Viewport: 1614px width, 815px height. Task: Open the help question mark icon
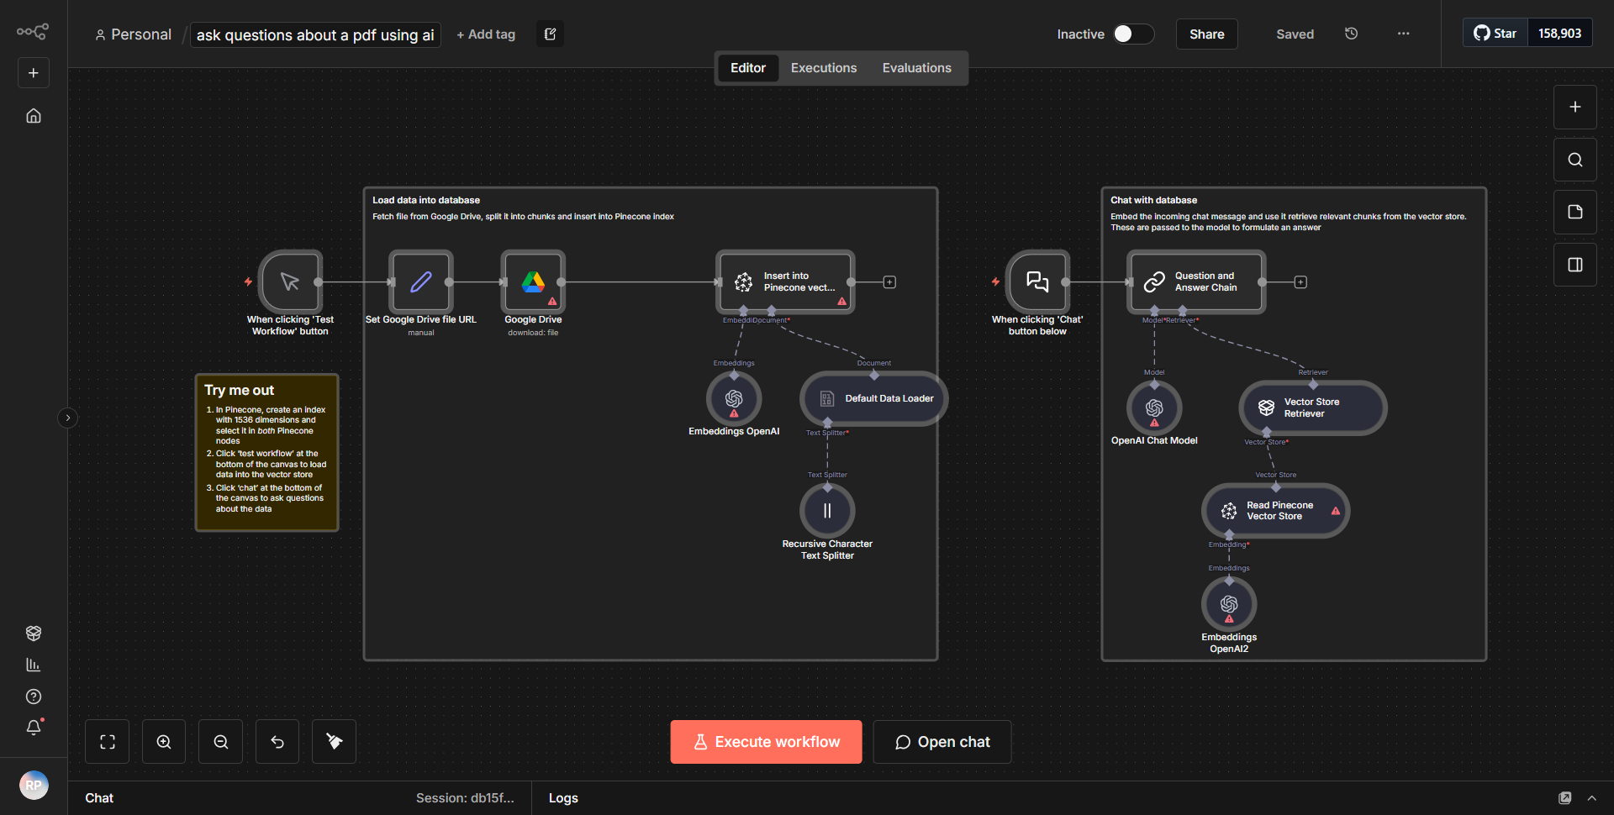(34, 697)
